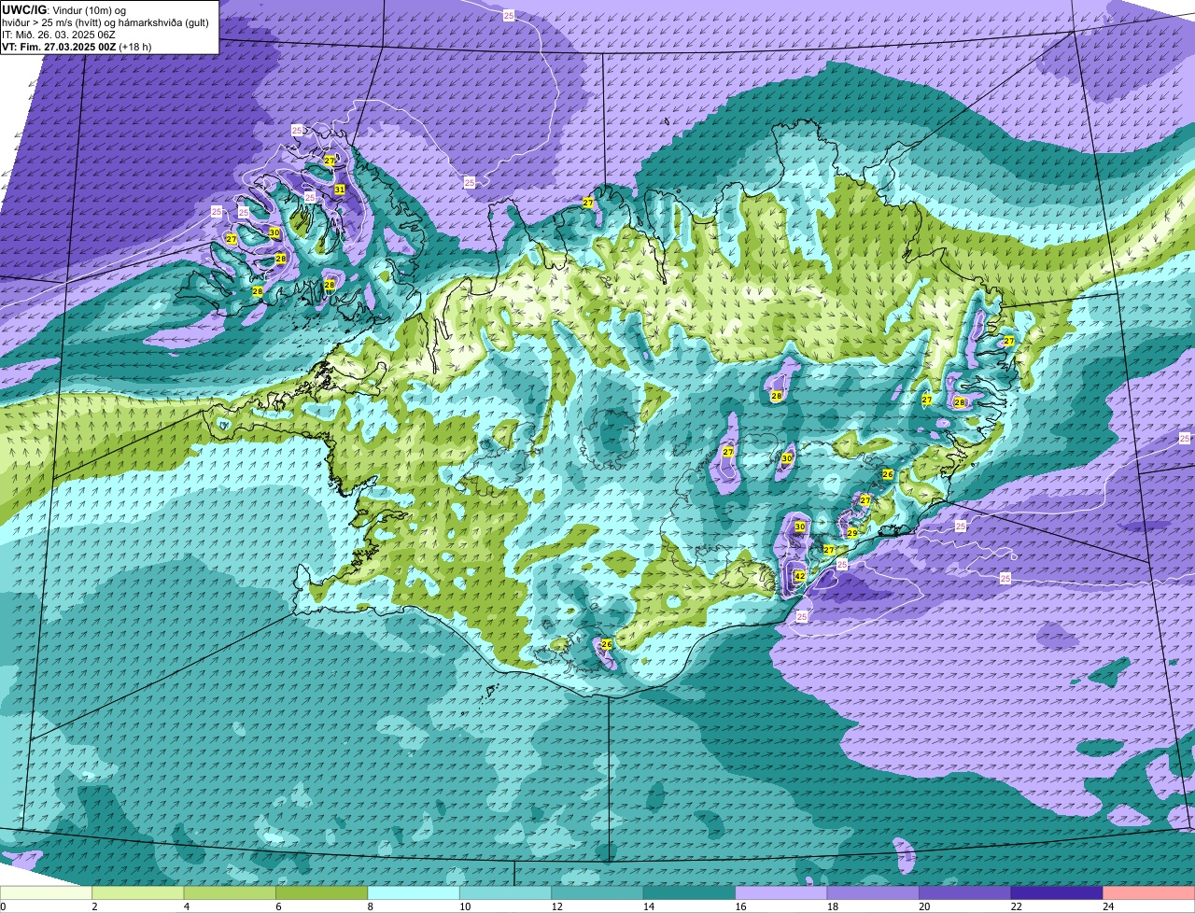Click the "24" tick label on the legend
The height and width of the screenshot is (913, 1195).
click(1107, 906)
